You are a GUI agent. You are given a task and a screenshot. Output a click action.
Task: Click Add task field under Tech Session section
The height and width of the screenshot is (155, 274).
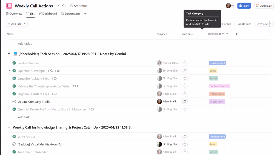click(25, 117)
